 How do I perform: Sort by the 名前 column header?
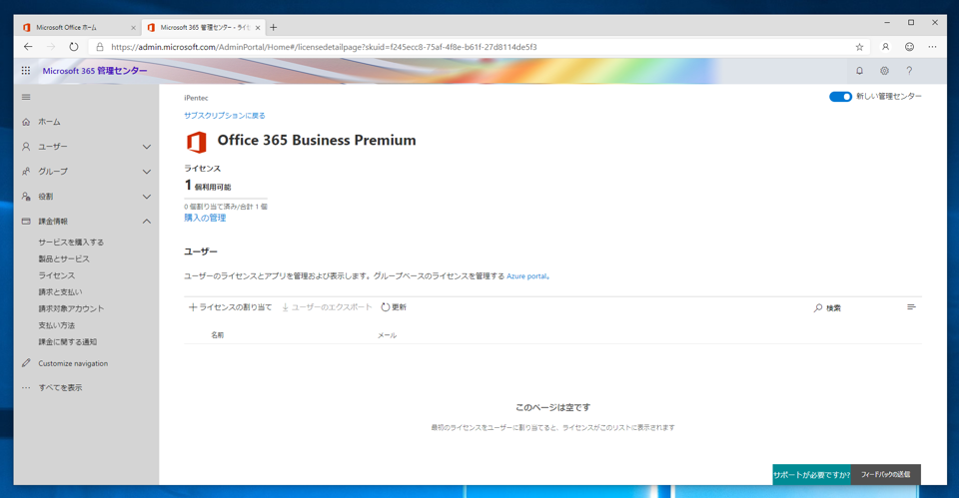coord(217,335)
